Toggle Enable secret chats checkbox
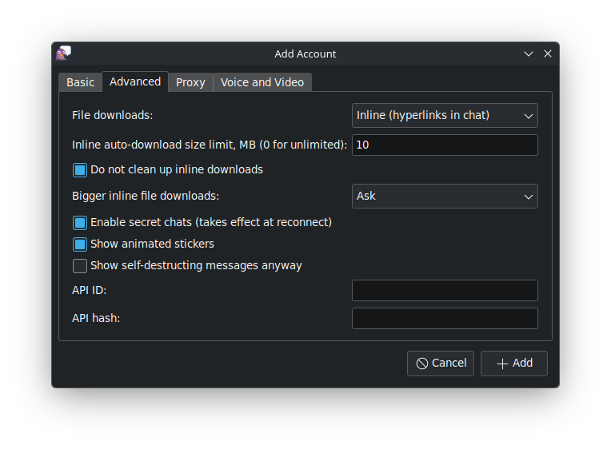Image resolution: width=611 pixels, height=449 pixels. click(x=80, y=223)
